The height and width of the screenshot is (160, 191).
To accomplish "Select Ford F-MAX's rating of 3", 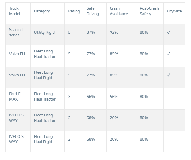I will click(x=69, y=97).
